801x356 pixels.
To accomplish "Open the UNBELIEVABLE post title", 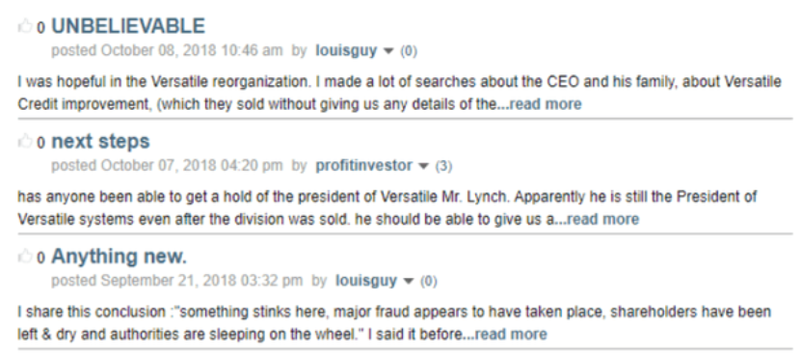I will point(128,26).
